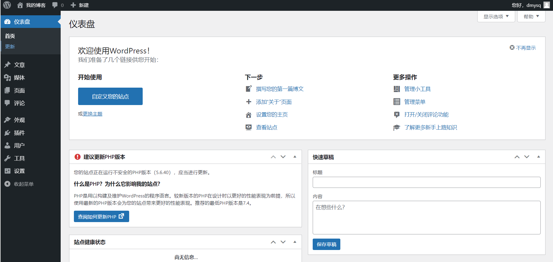Click the graduation cap icon beside 了解更多新手上路知识

tap(397, 128)
